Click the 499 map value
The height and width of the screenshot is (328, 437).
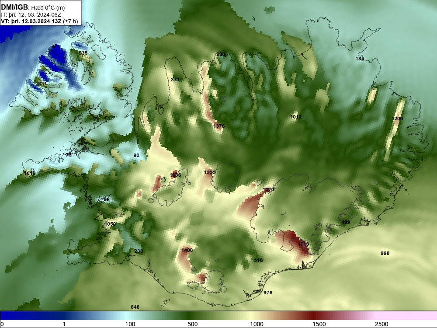346,222
